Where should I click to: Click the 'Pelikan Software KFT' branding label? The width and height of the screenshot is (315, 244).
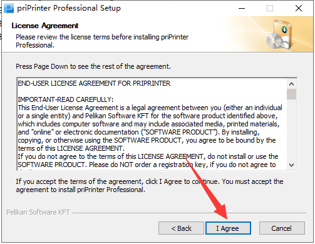(38, 212)
